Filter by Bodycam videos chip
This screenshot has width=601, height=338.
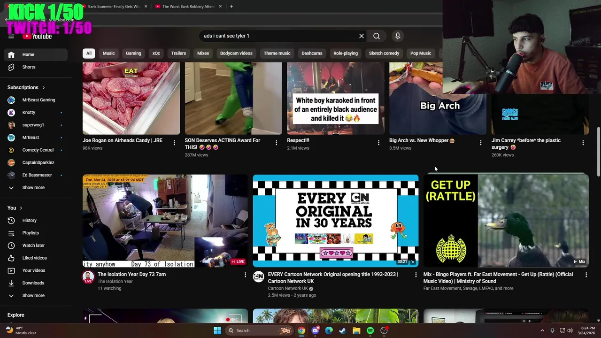point(236,53)
